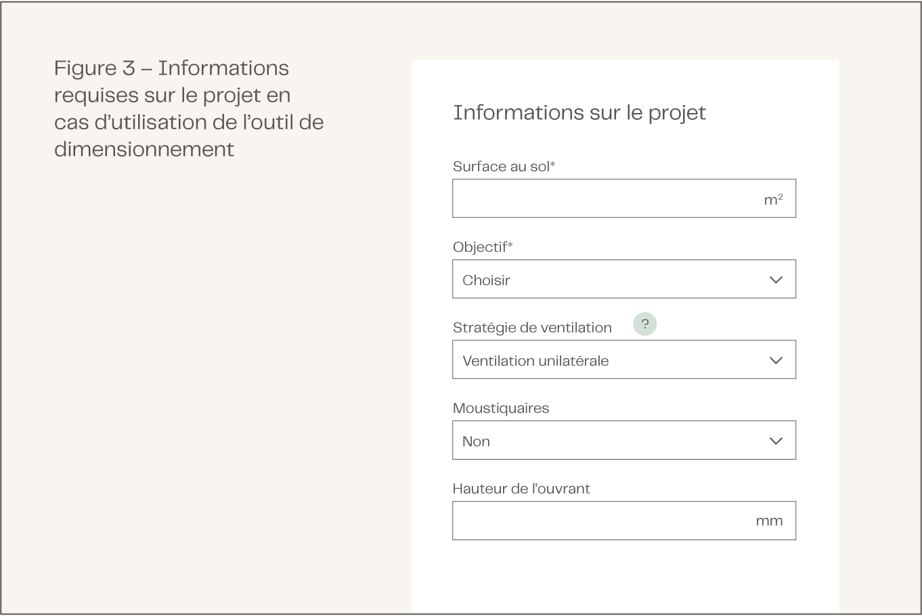922x616 pixels.
Task: Click the Stratégie de ventilation label
Action: [x=532, y=328]
